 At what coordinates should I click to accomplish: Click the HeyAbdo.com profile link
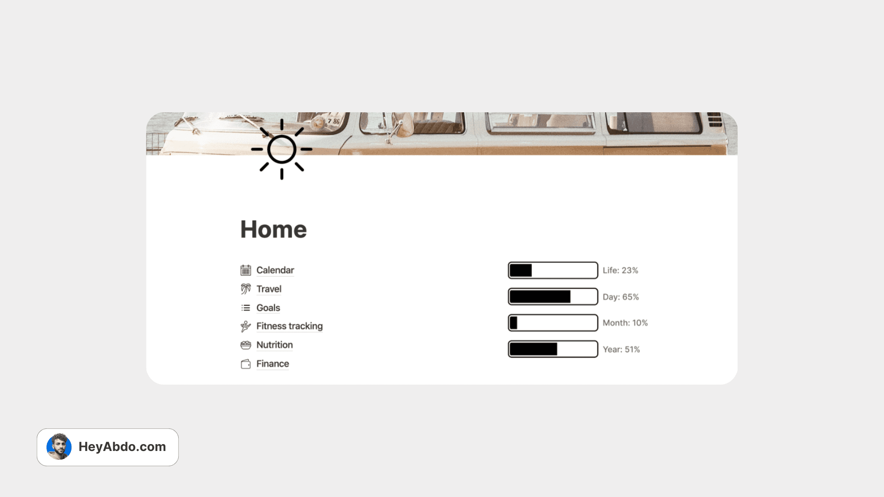coord(107,447)
